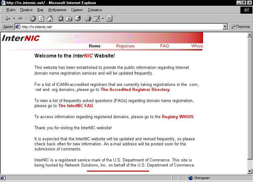Open the FAQ navigation link
Screen dimensions: 253x182
click(164, 46)
